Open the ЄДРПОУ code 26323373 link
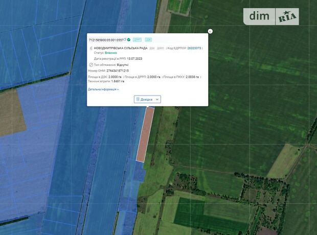This screenshot has height=235, width=317. pos(194,48)
